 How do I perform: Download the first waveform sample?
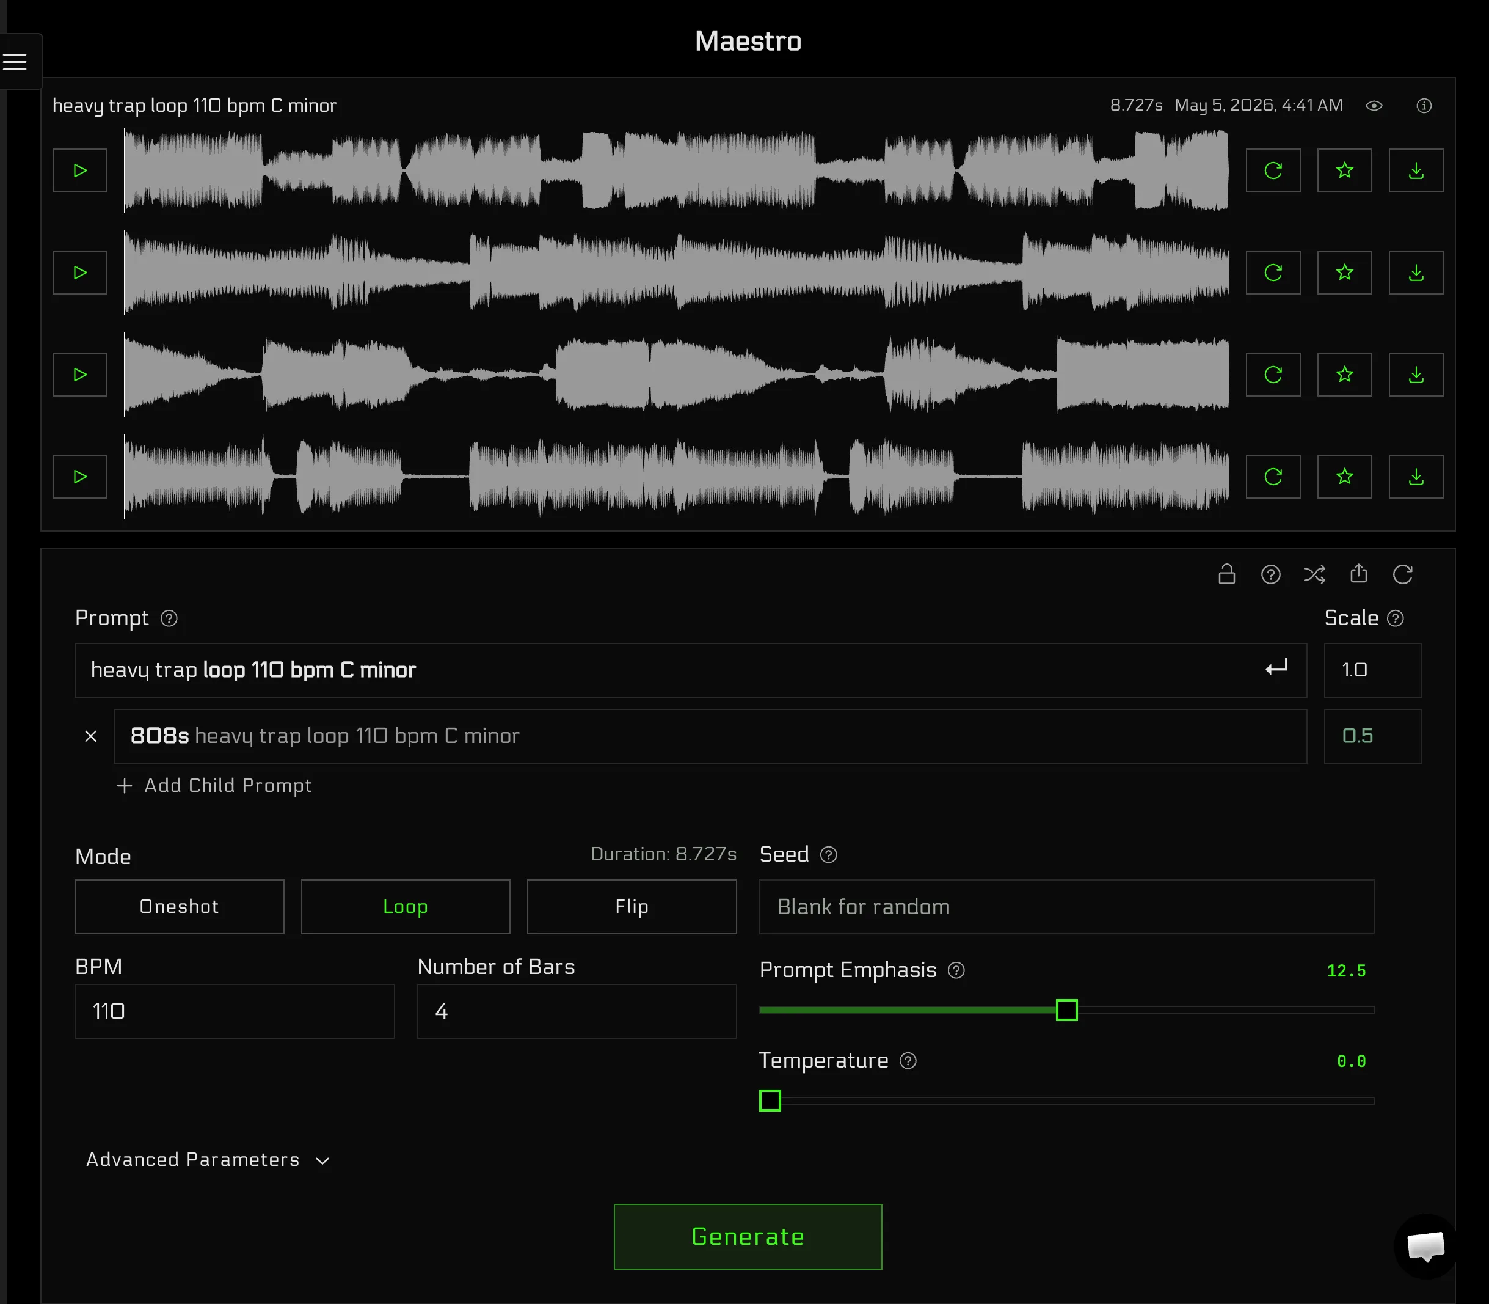click(x=1416, y=170)
